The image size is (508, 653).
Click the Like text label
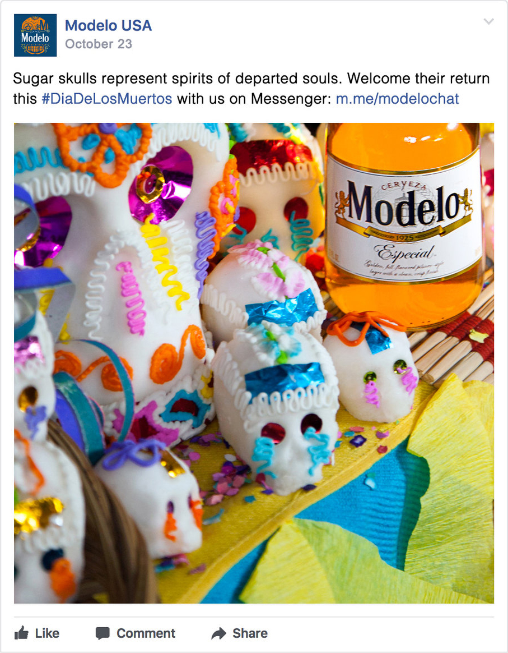(x=47, y=633)
